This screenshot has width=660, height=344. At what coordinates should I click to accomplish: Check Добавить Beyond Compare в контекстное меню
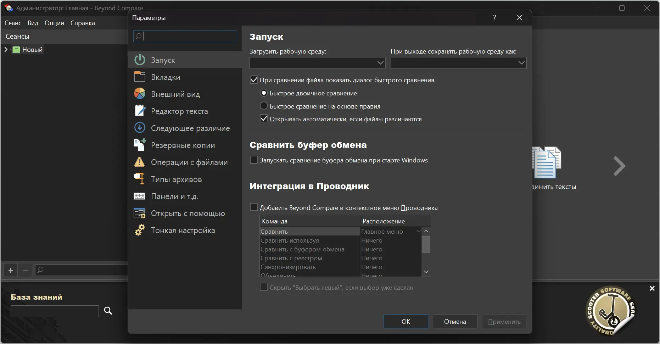click(254, 207)
